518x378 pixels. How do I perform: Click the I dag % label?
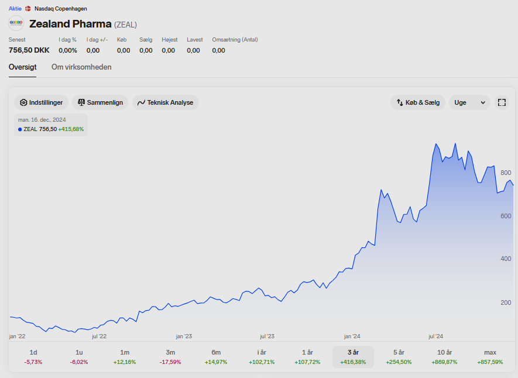(68, 40)
